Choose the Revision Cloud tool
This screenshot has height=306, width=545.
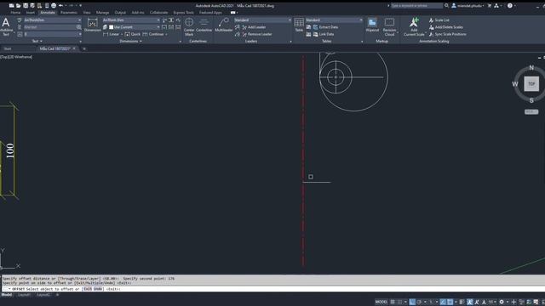(x=389, y=26)
